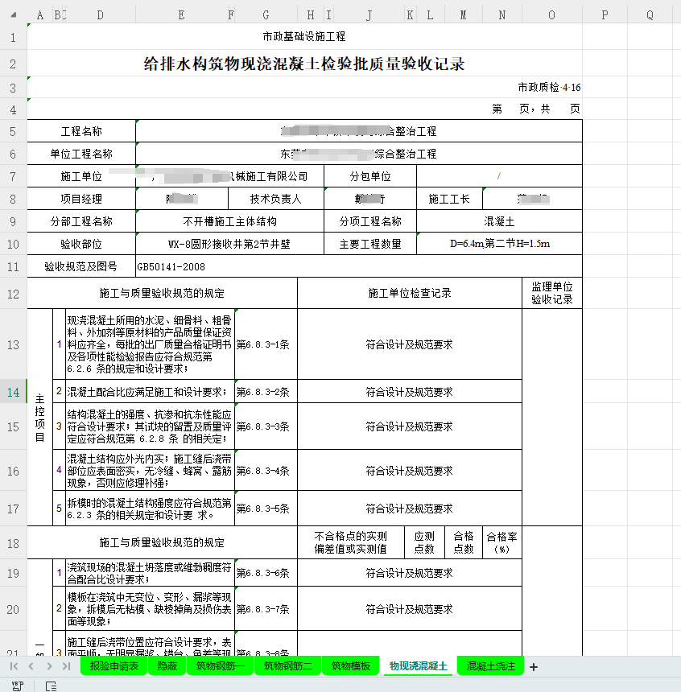Click the 技术负责人 label cell
Screen dimensions: 681x692
(276, 199)
